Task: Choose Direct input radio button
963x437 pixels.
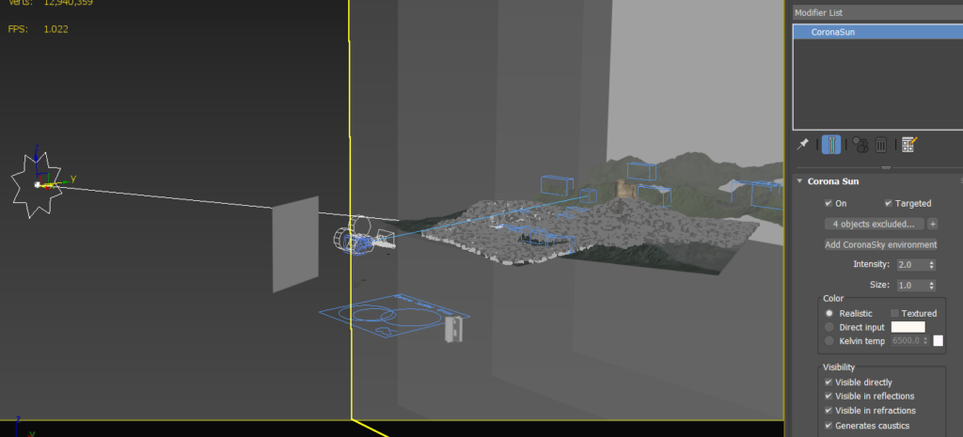Action: point(829,327)
